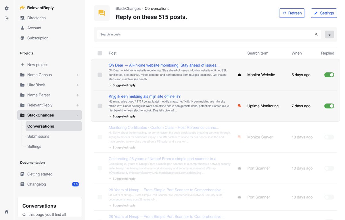
Task: Click the Getting started document icon
Action: 22,174
